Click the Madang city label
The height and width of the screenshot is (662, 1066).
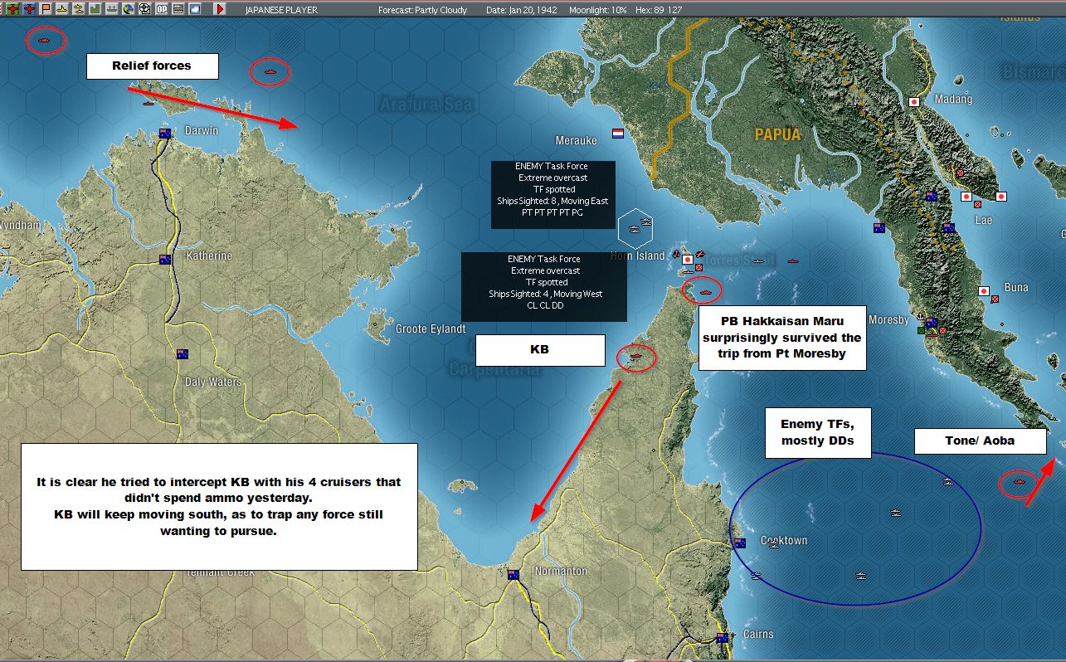[952, 100]
